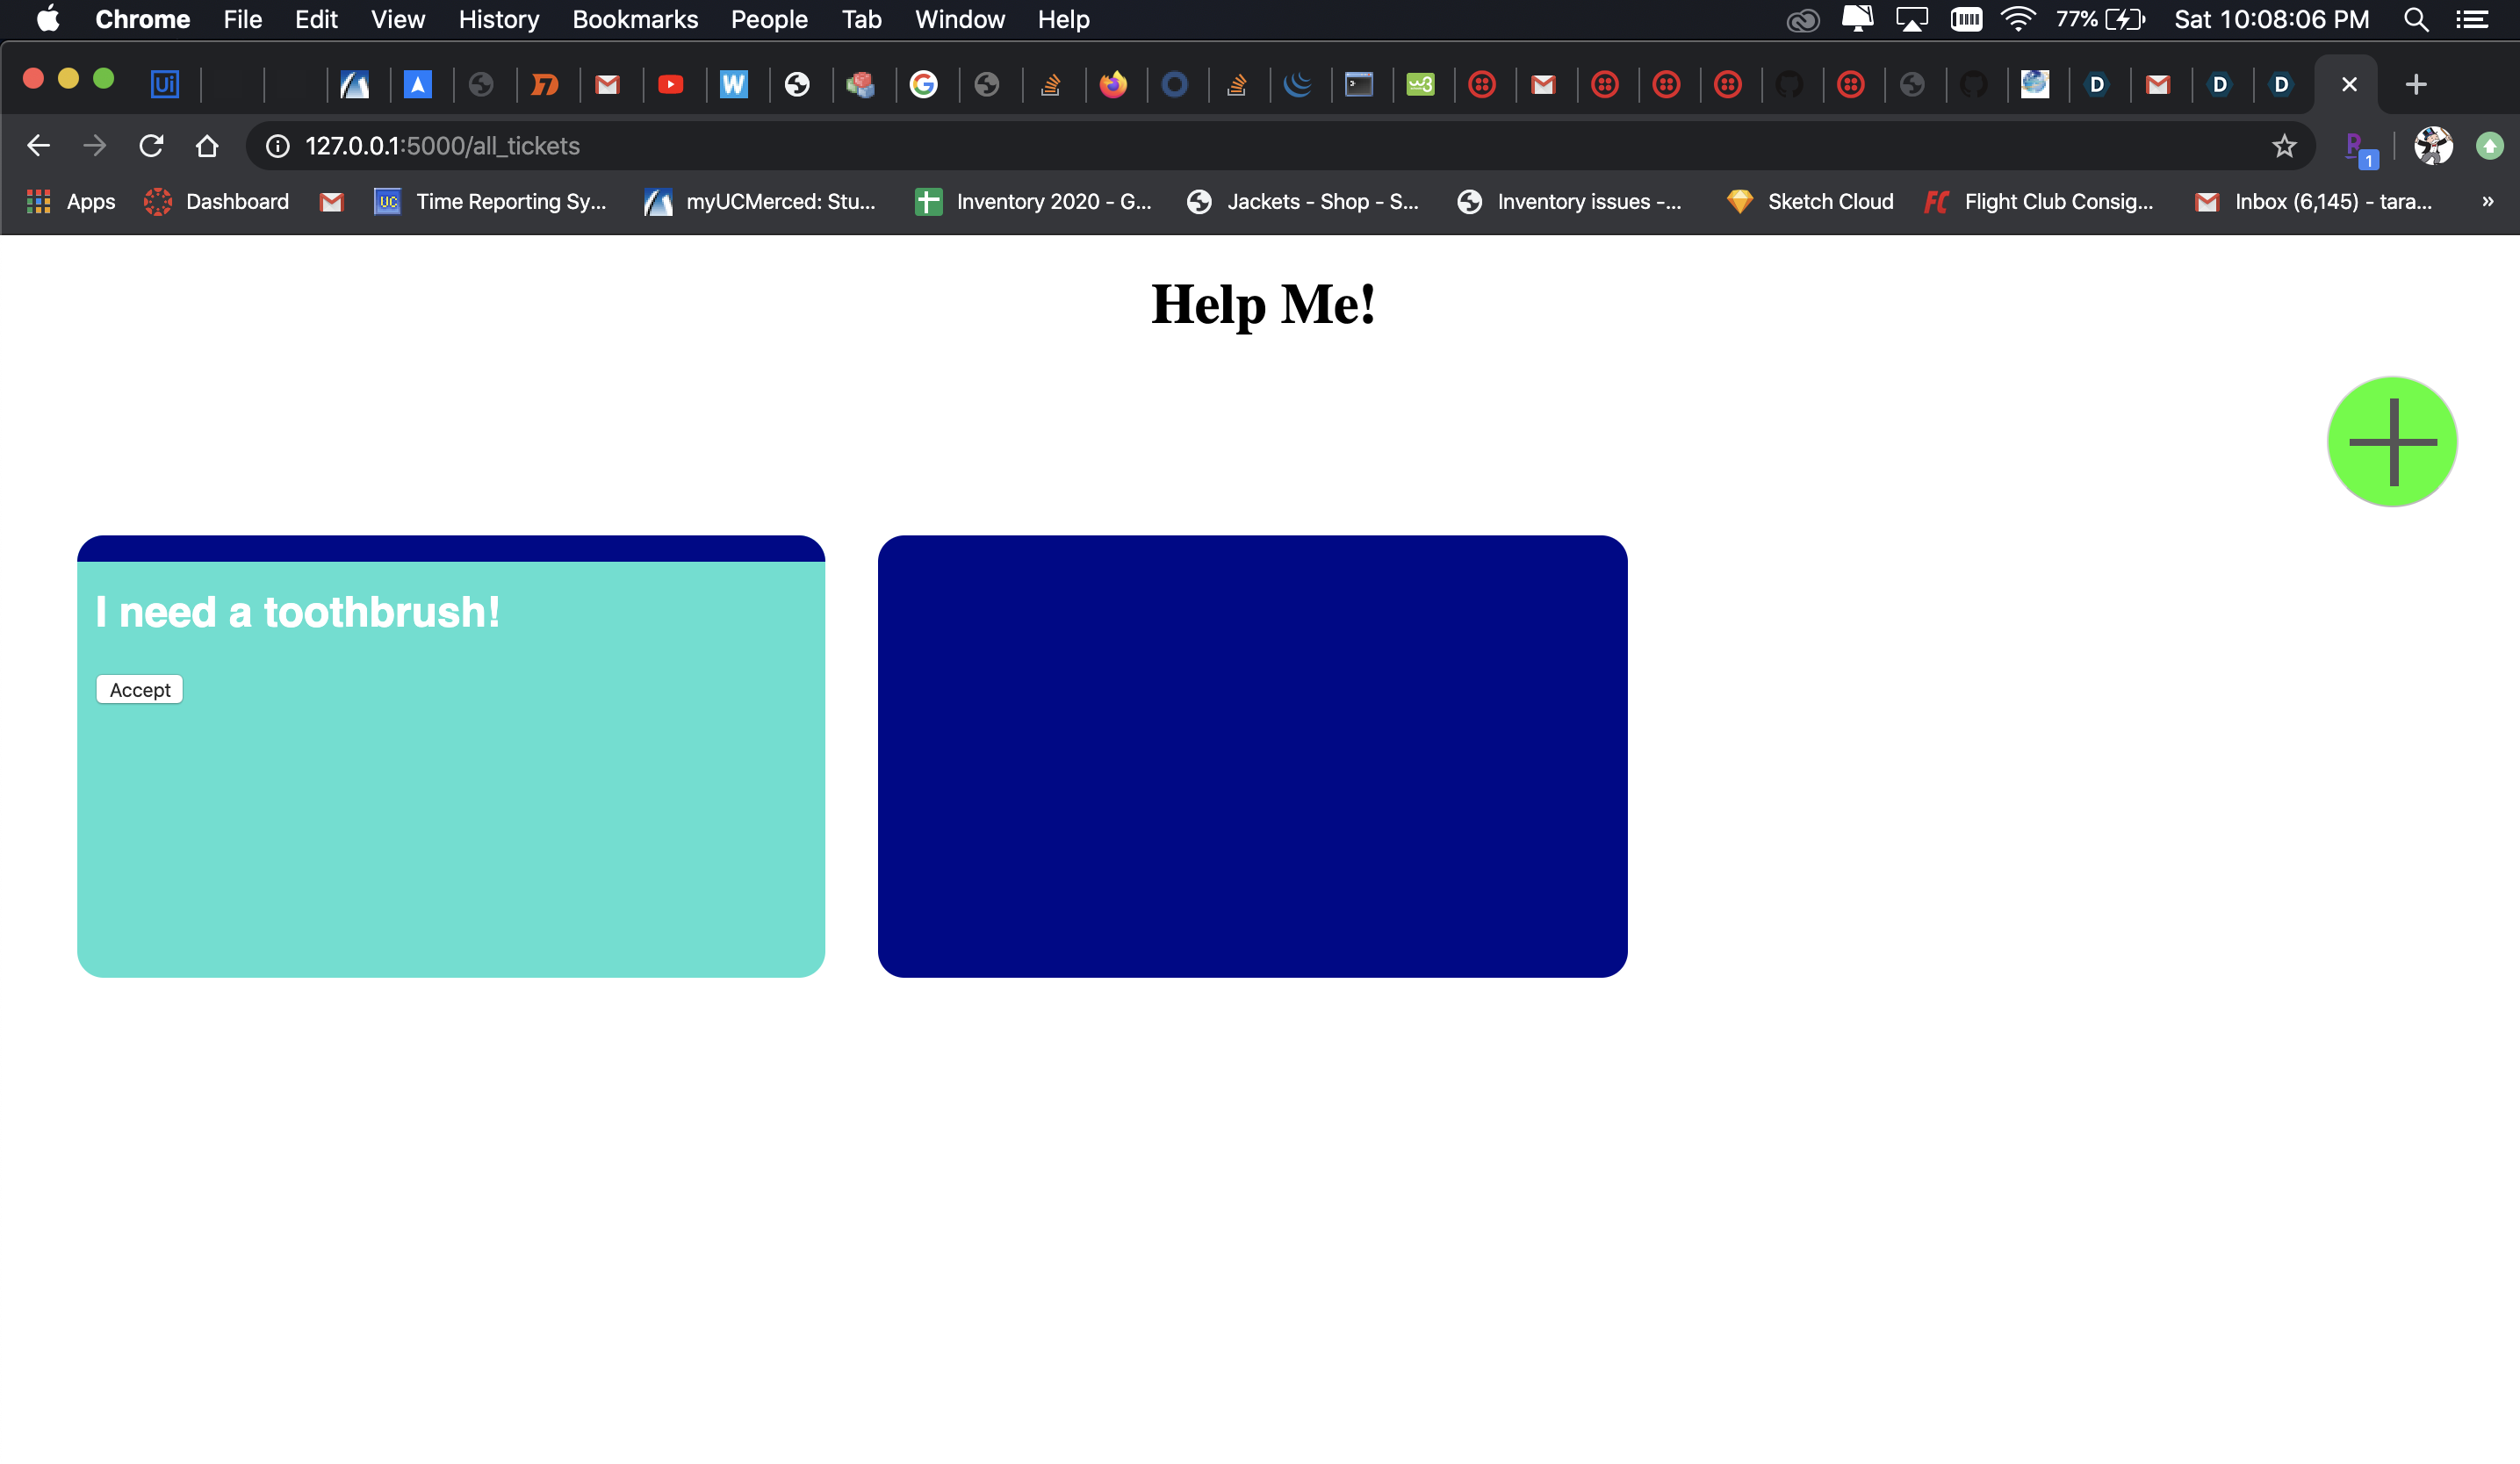Click the browser home icon

(207, 146)
